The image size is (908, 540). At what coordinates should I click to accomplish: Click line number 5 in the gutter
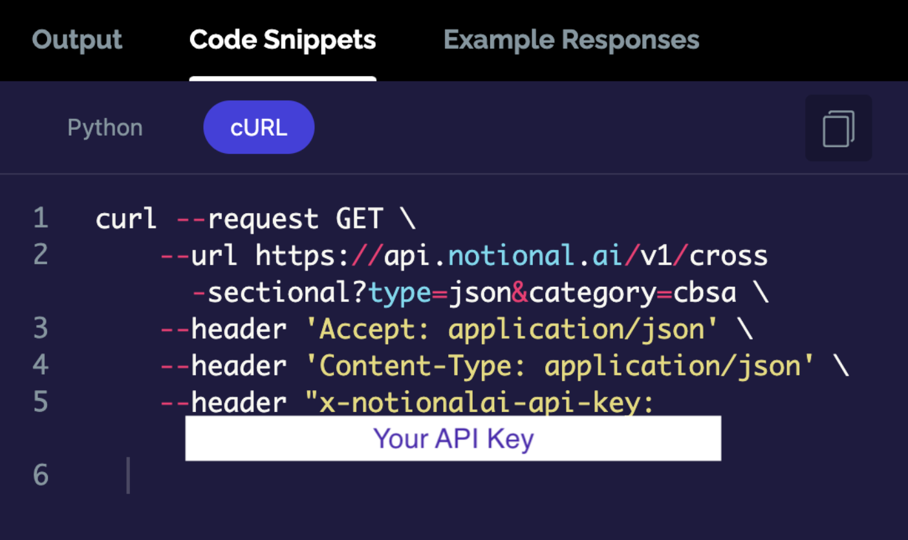click(41, 402)
